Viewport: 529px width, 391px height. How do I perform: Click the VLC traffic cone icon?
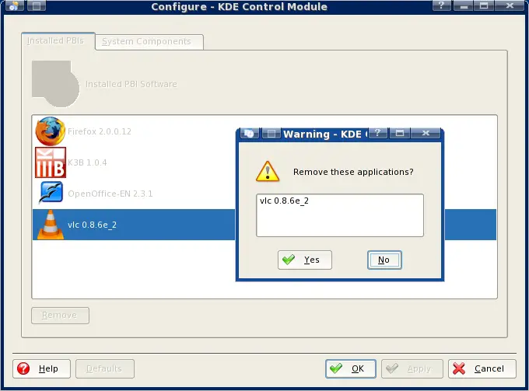(51, 225)
